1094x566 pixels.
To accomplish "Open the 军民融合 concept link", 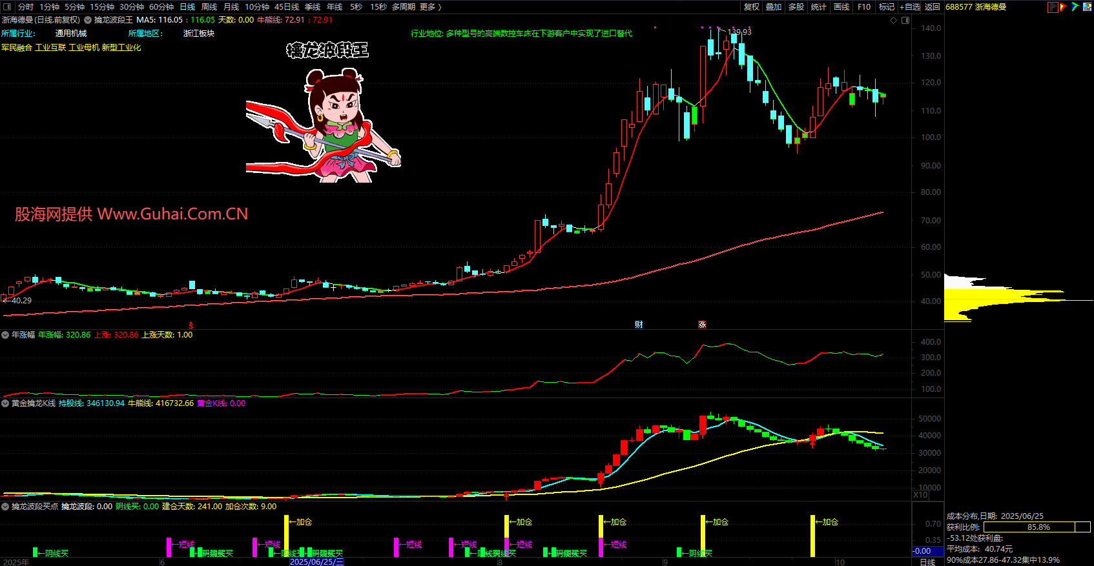I will 17,48.
